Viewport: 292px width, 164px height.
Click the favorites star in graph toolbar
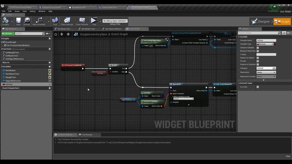[x=56, y=34]
